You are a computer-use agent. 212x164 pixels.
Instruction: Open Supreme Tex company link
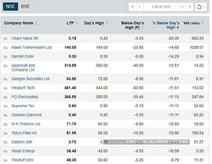(x=23, y=106)
